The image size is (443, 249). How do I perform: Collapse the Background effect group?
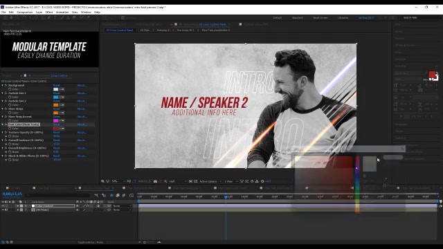(x=3, y=85)
